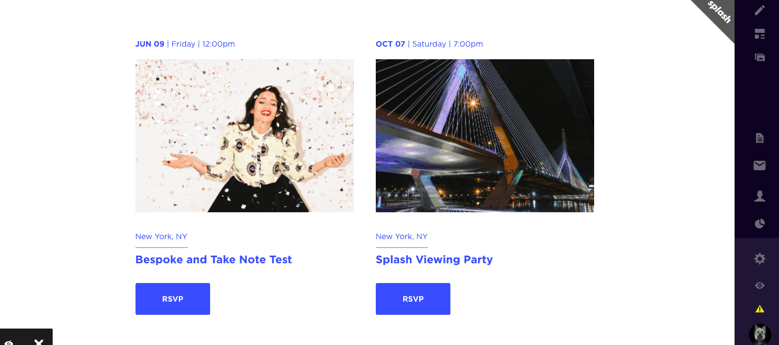Open the settings gear icon in sidebar
Screen dimensions: 779x345
click(759, 259)
